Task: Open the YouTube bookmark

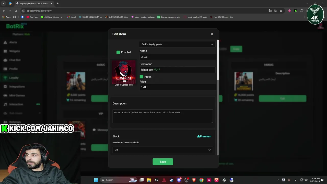Action: click(32, 17)
